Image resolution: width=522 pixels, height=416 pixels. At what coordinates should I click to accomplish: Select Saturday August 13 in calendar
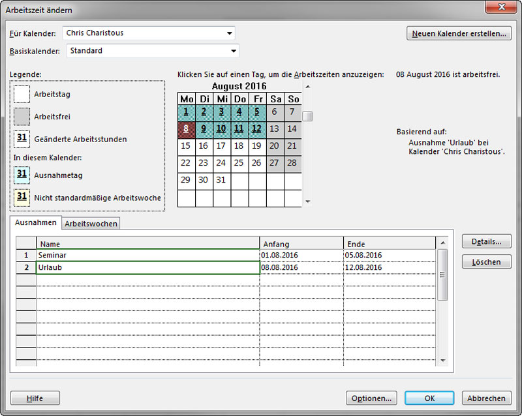tap(275, 129)
